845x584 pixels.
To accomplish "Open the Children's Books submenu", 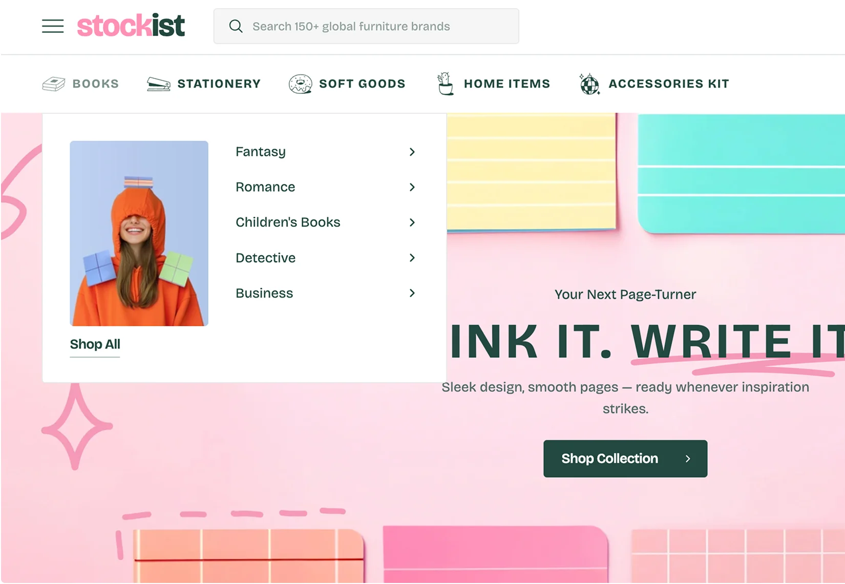I will 412,222.
